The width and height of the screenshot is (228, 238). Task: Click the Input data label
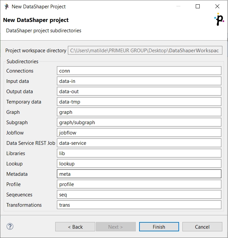pyautogui.click(x=17, y=81)
